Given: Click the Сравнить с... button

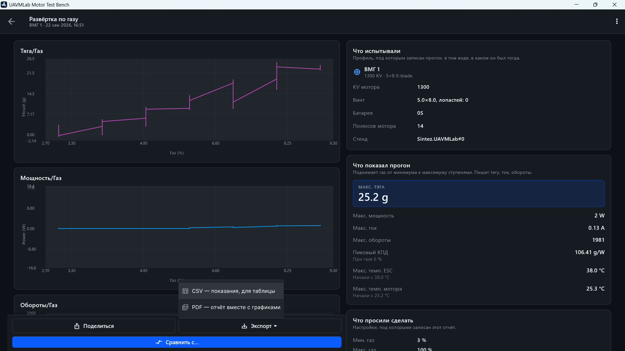Looking at the screenshot, I should pyautogui.click(x=177, y=342).
